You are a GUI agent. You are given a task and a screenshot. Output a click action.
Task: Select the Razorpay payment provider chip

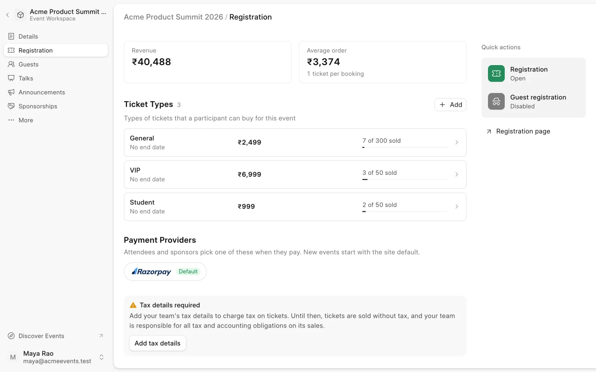click(x=165, y=272)
